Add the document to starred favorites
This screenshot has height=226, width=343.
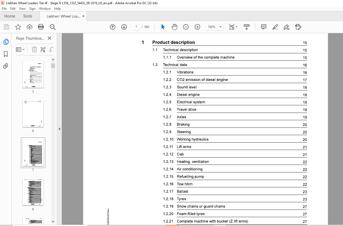[x=18, y=27]
